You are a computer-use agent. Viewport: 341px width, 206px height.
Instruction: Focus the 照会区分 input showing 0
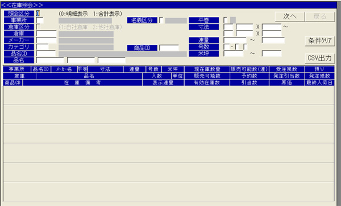(38, 14)
